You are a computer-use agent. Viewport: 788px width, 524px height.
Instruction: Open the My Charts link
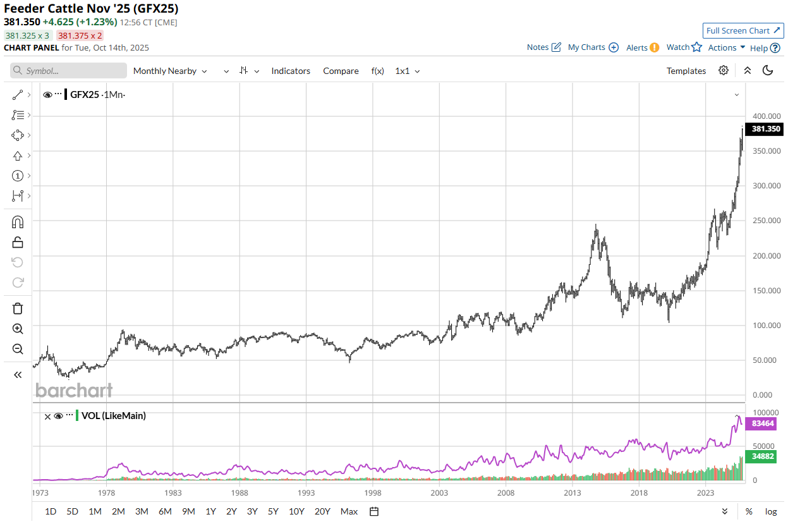pos(593,47)
